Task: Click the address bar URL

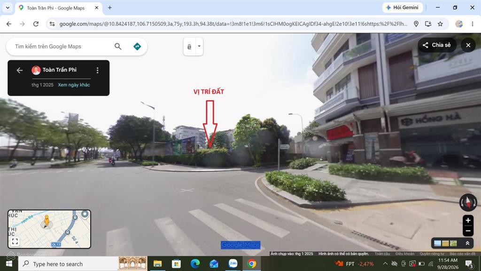Action: tap(233, 24)
